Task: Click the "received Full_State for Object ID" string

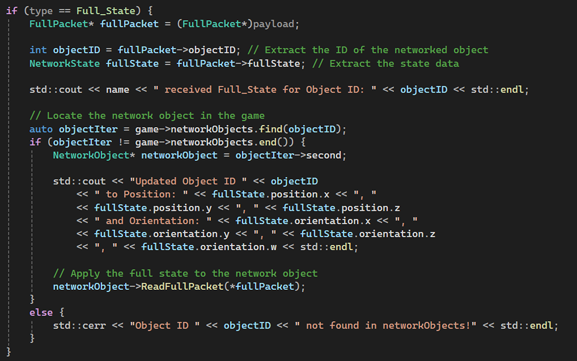Action: pos(267,90)
